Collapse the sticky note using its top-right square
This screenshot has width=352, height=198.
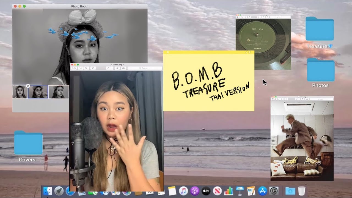249,52
